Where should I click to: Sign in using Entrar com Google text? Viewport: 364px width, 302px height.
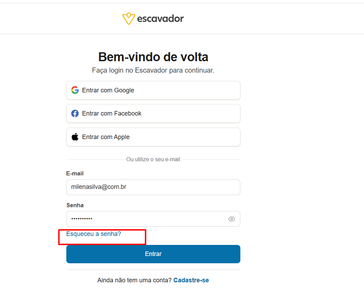108,90
